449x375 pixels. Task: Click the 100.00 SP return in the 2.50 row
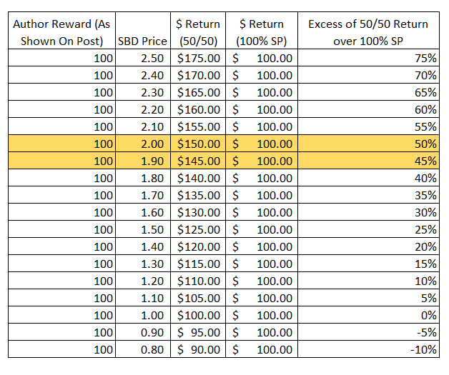[262, 58]
